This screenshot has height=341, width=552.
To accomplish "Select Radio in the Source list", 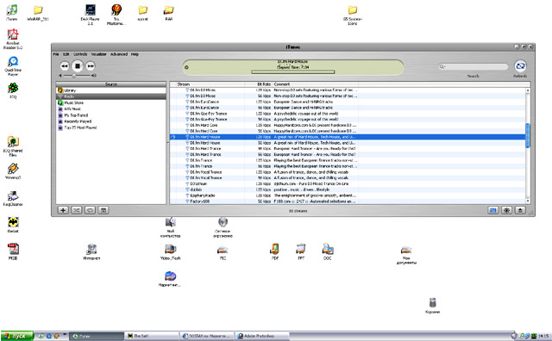I will (x=111, y=96).
